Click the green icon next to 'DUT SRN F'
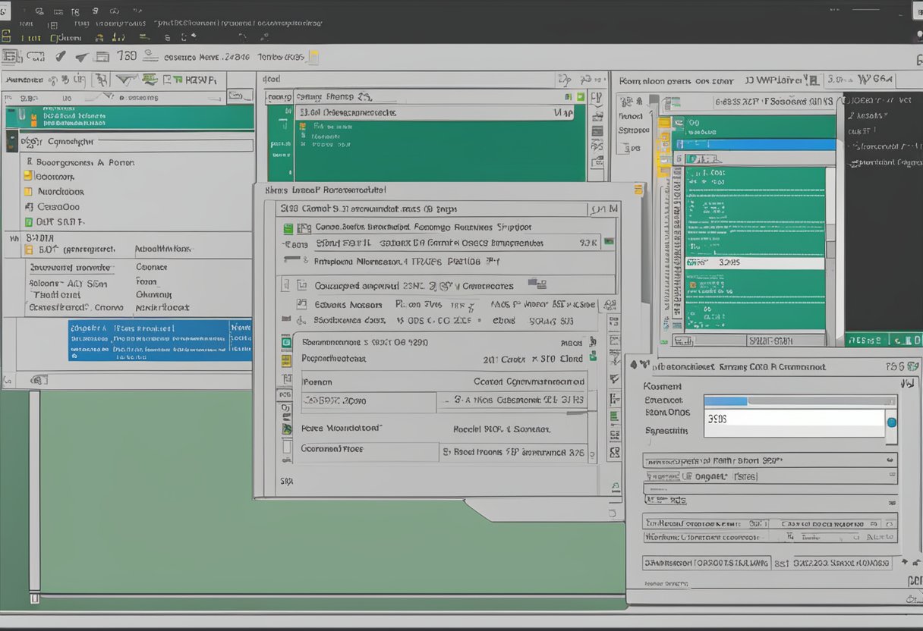This screenshot has height=631, width=923. (29, 222)
